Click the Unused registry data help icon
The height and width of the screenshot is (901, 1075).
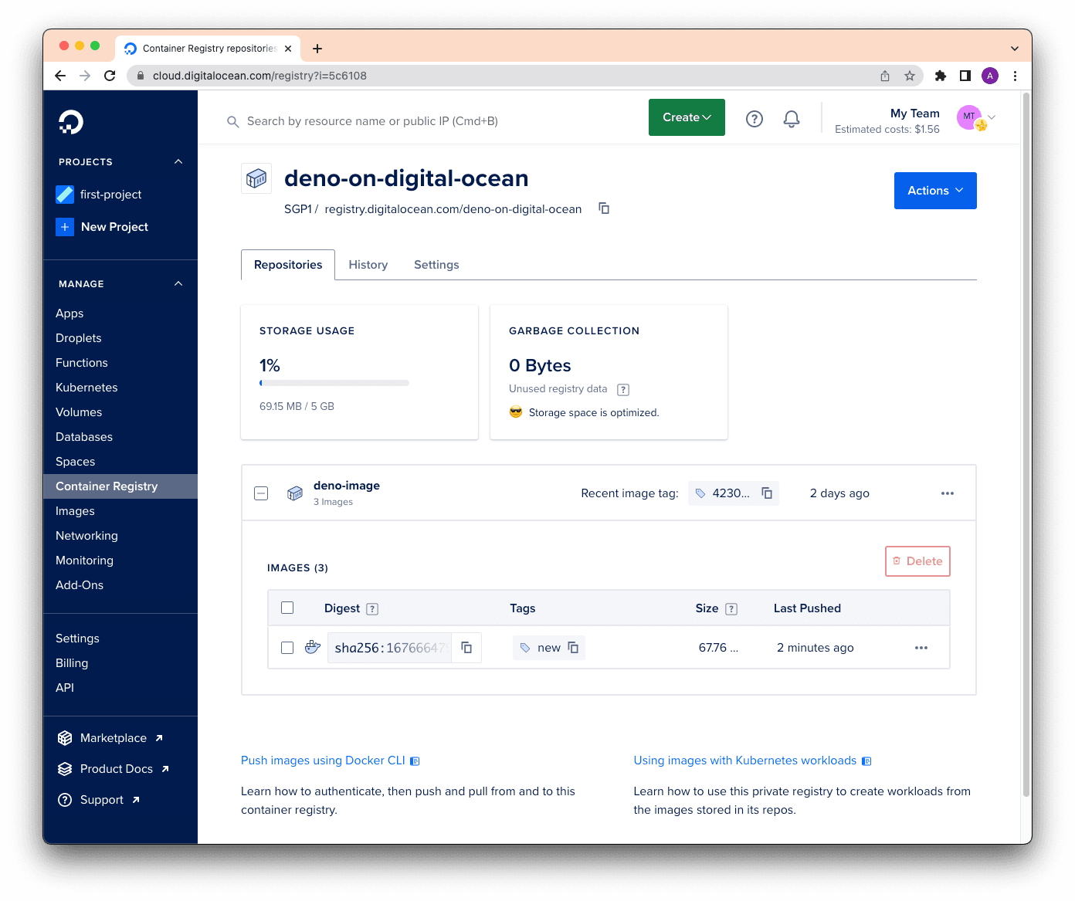coord(623,390)
